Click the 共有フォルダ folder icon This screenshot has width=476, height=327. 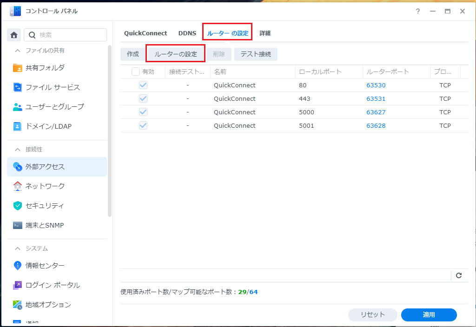[x=17, y=68]
